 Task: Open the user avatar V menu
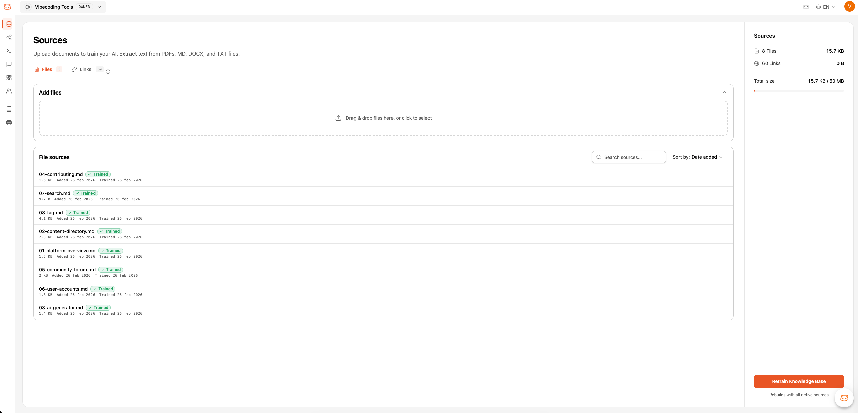tap(849, 7)
